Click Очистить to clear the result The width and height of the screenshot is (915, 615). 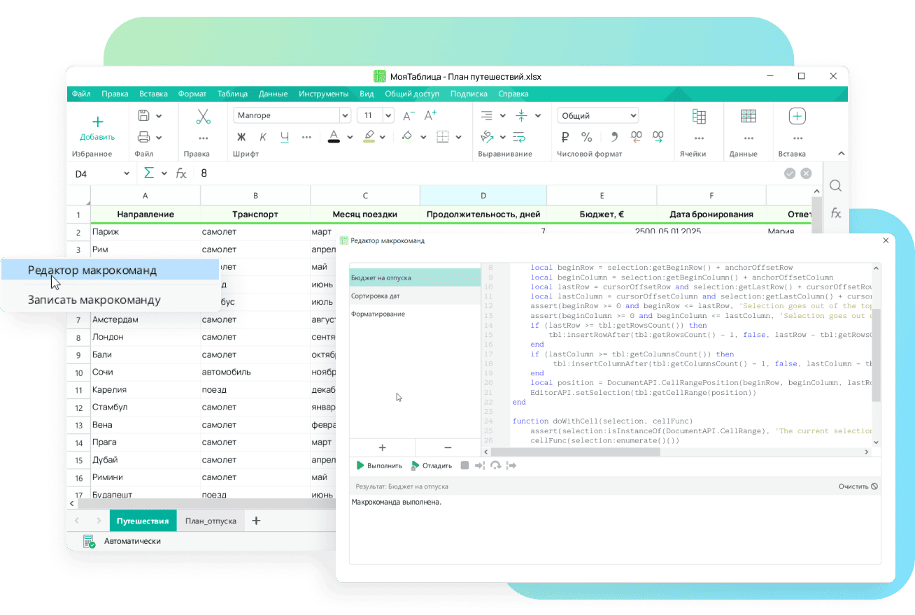pyautogui.click(x=858, y=486)
